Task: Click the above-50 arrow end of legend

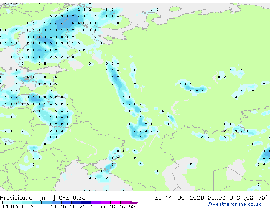Action: point(135,202)
